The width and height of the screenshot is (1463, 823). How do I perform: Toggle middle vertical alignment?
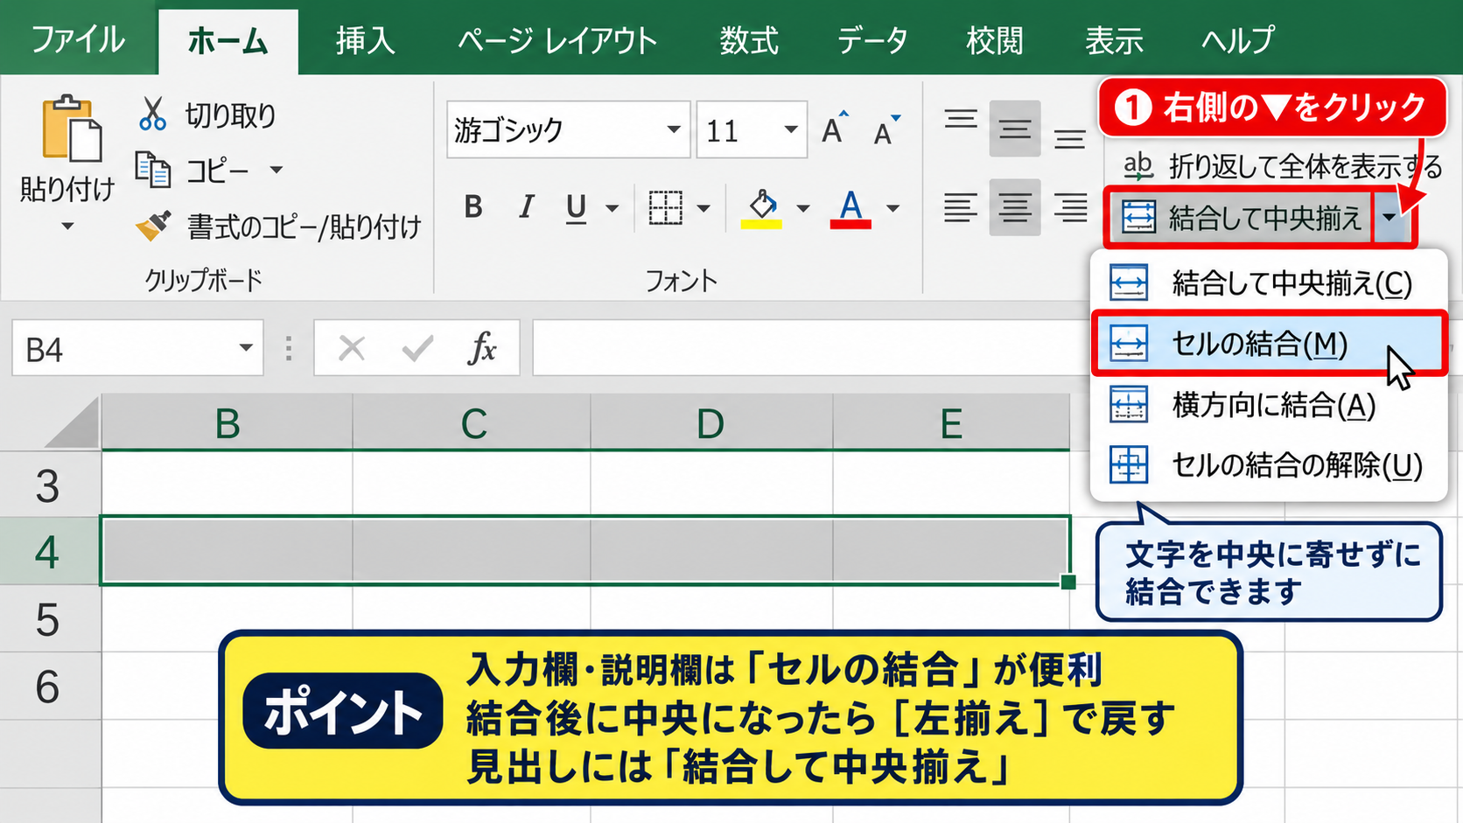click(1015, 129)
